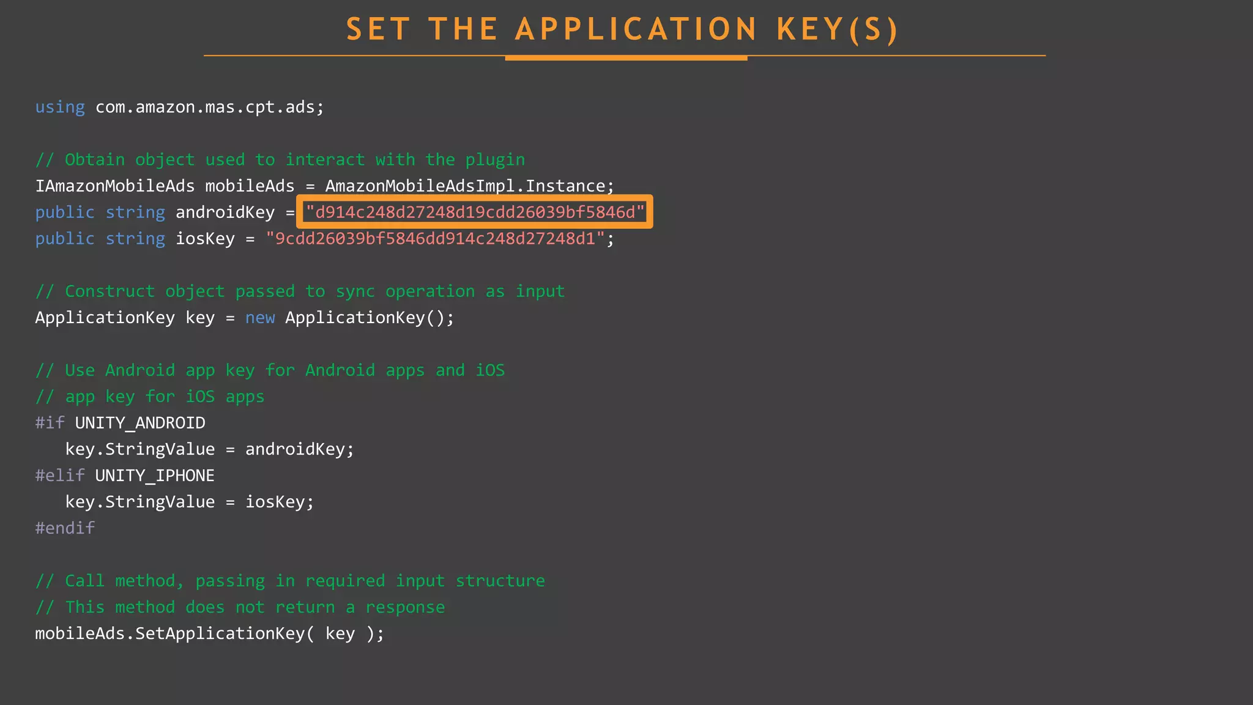This screenshot has height=705, width=1253.
Task: Click the line "IAmazonMobileAds mobileAds = AmazonMobileAdsImpl.Instance;"
Action: 325,186
